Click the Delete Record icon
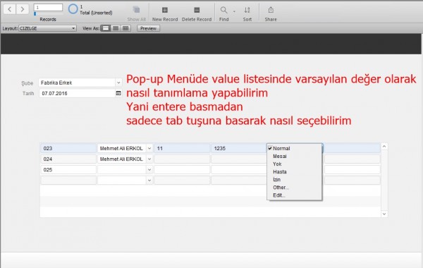 pos(197,11)
